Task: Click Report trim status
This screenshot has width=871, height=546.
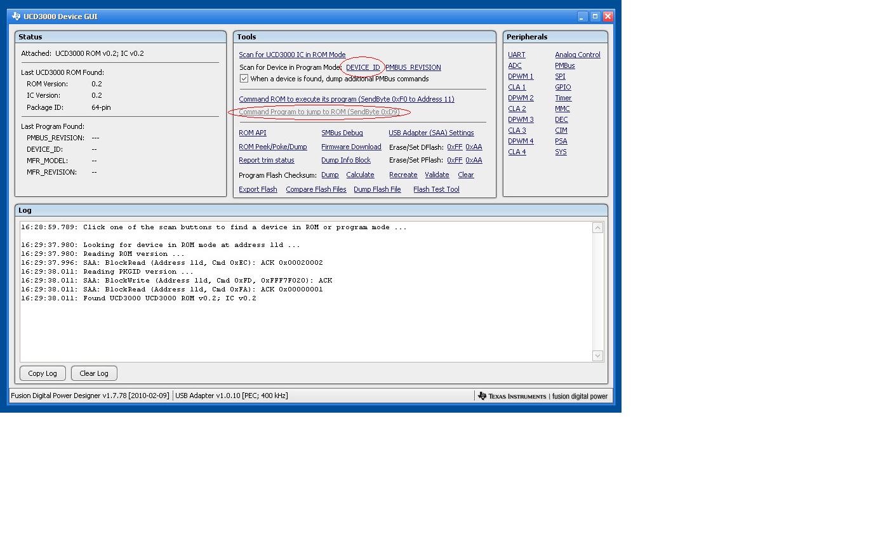Action: (267, 160)
